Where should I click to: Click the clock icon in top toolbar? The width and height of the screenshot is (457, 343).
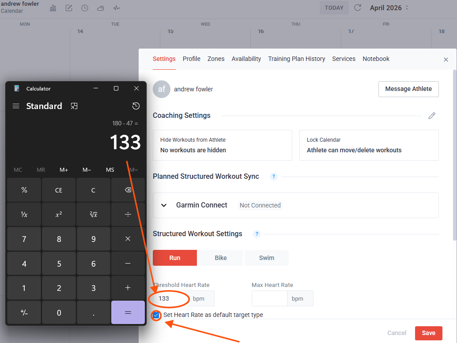coord(85,8)
